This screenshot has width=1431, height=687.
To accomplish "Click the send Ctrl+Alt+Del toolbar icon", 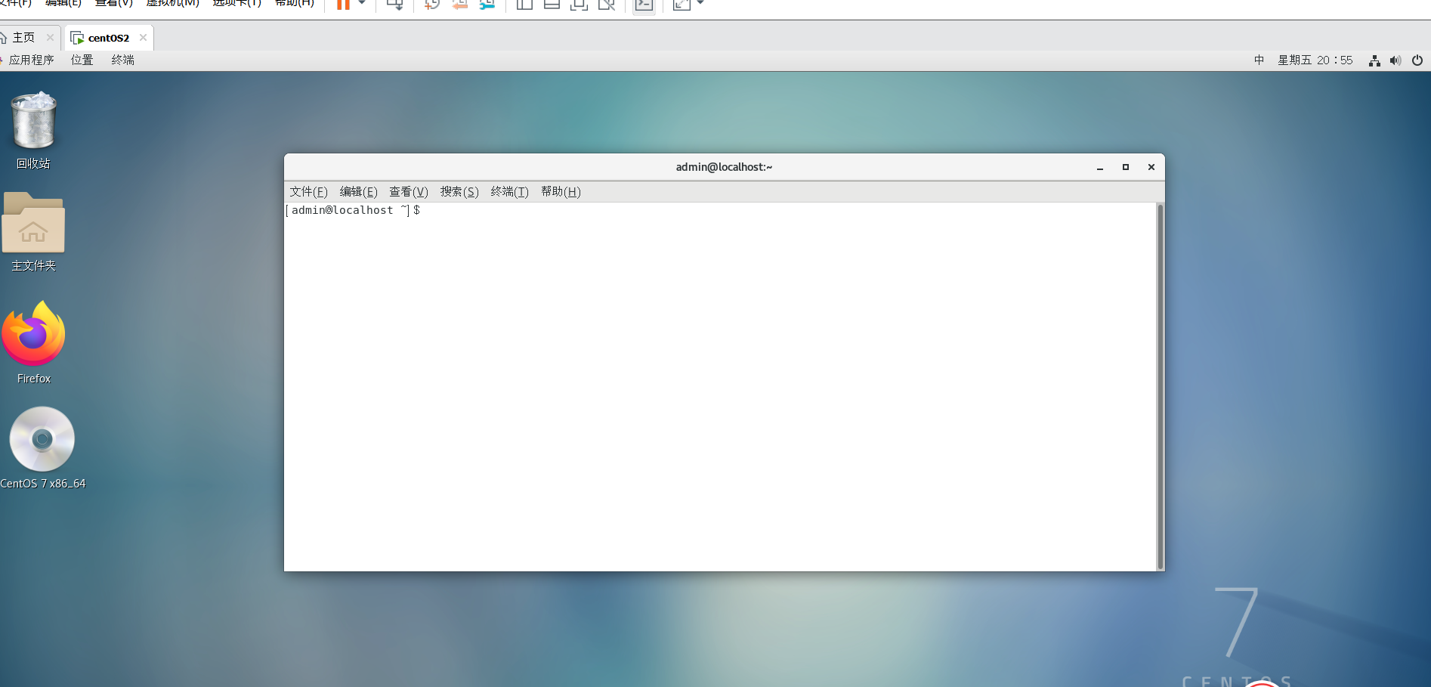I will coord(395,4).
